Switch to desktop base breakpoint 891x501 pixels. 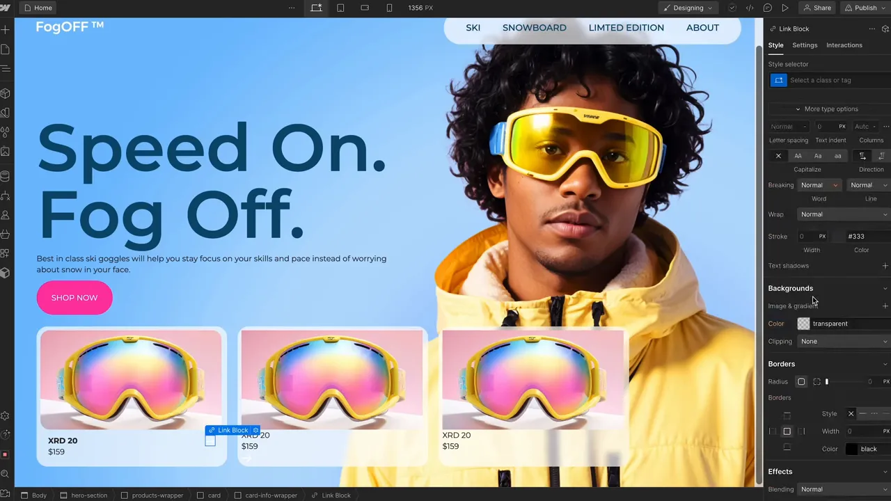click(316, 8)
